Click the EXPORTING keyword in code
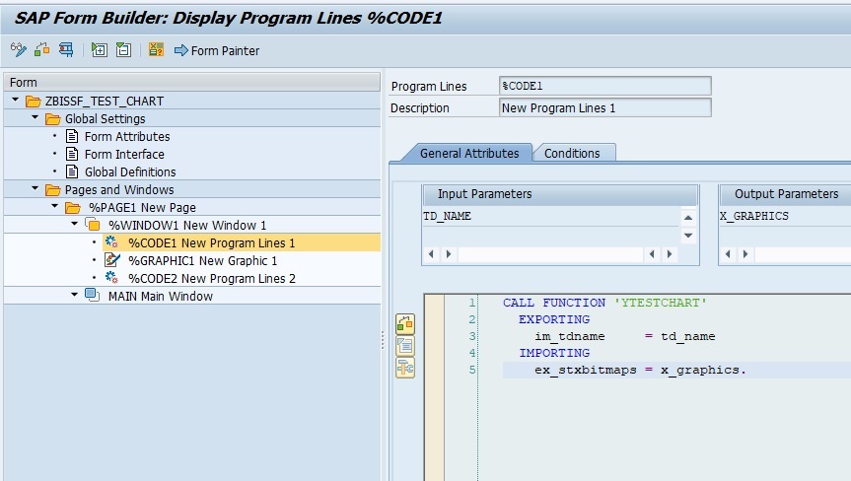Viewport: 851px width, 481px height. pos(554,319)
